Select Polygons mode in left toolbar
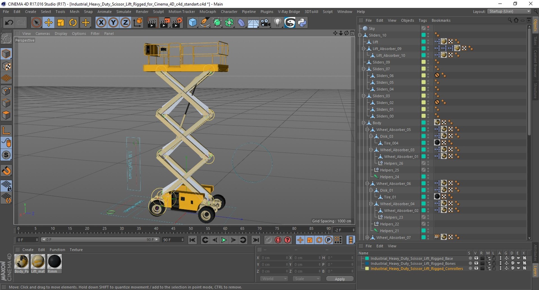 [x=6, y=115]
